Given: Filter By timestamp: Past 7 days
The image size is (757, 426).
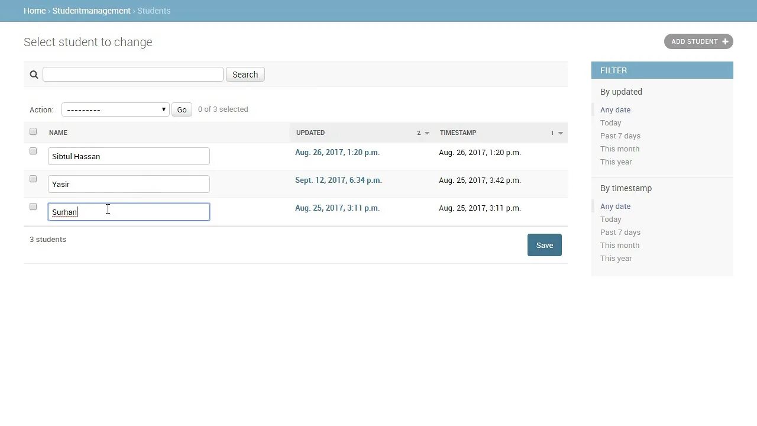Looking at the screenshot, I should (x=620, y=232).
